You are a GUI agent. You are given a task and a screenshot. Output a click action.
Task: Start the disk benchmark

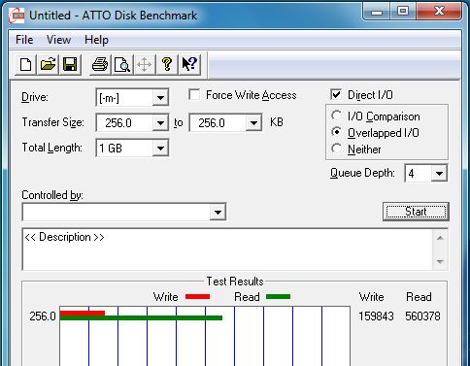(x=416, y=212)
